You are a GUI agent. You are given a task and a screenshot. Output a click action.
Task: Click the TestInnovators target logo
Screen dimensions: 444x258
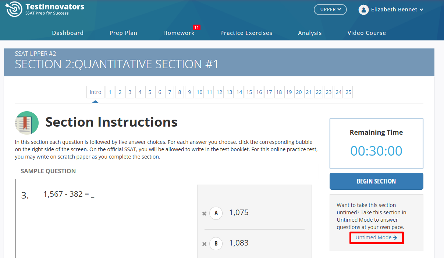14,10
